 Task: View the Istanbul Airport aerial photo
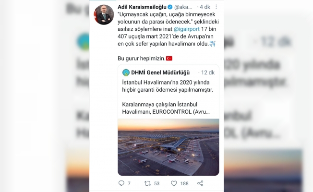(x=169, y=147)
